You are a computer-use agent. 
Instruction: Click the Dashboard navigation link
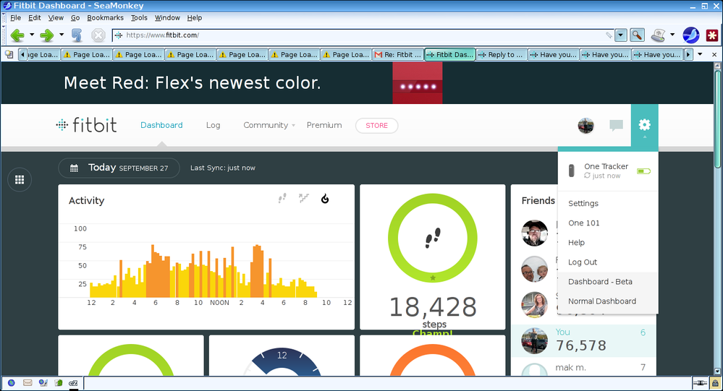pos(161,125)
